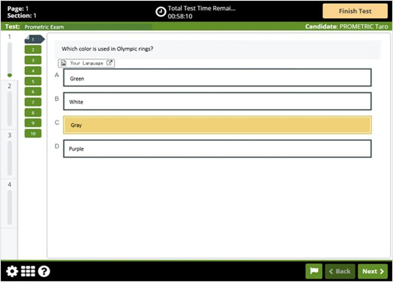Open the question grid review icon

[28, 271]
